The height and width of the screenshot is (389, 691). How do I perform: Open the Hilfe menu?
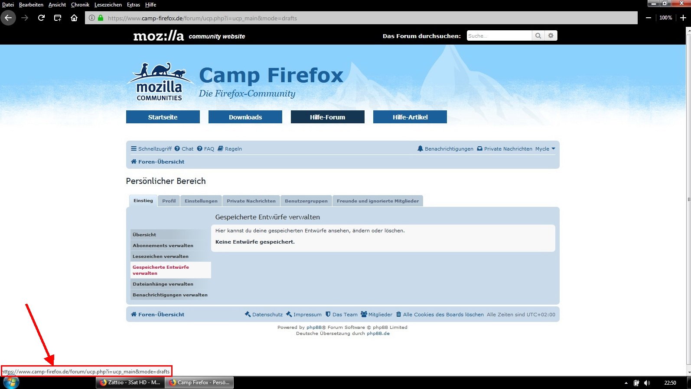pyautogui.click(x=151, y=5)
